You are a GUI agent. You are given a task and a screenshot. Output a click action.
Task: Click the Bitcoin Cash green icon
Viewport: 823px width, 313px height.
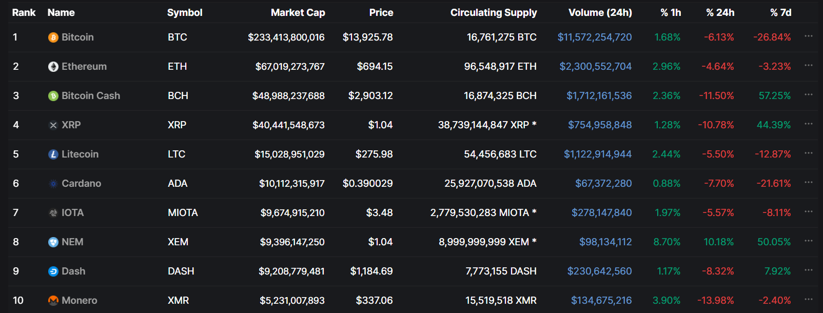[53, 96]
